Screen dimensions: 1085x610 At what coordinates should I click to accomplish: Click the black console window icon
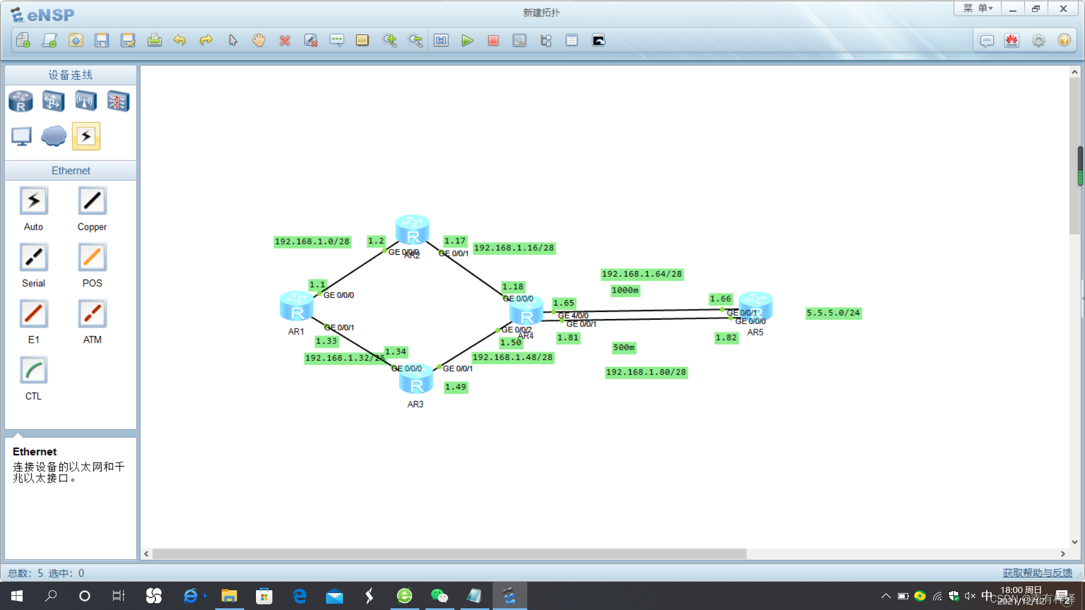click(598, 40)
